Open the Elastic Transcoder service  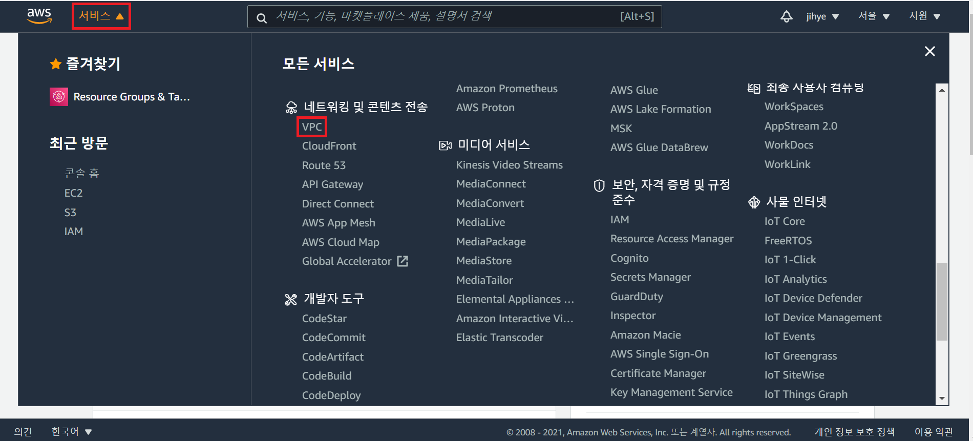(x=500, y=338)
